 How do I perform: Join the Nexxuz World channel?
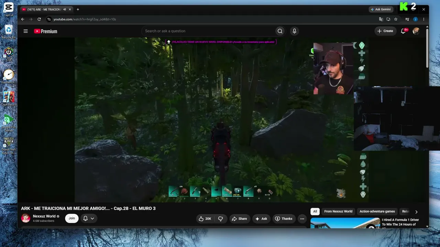click(71, 218)
